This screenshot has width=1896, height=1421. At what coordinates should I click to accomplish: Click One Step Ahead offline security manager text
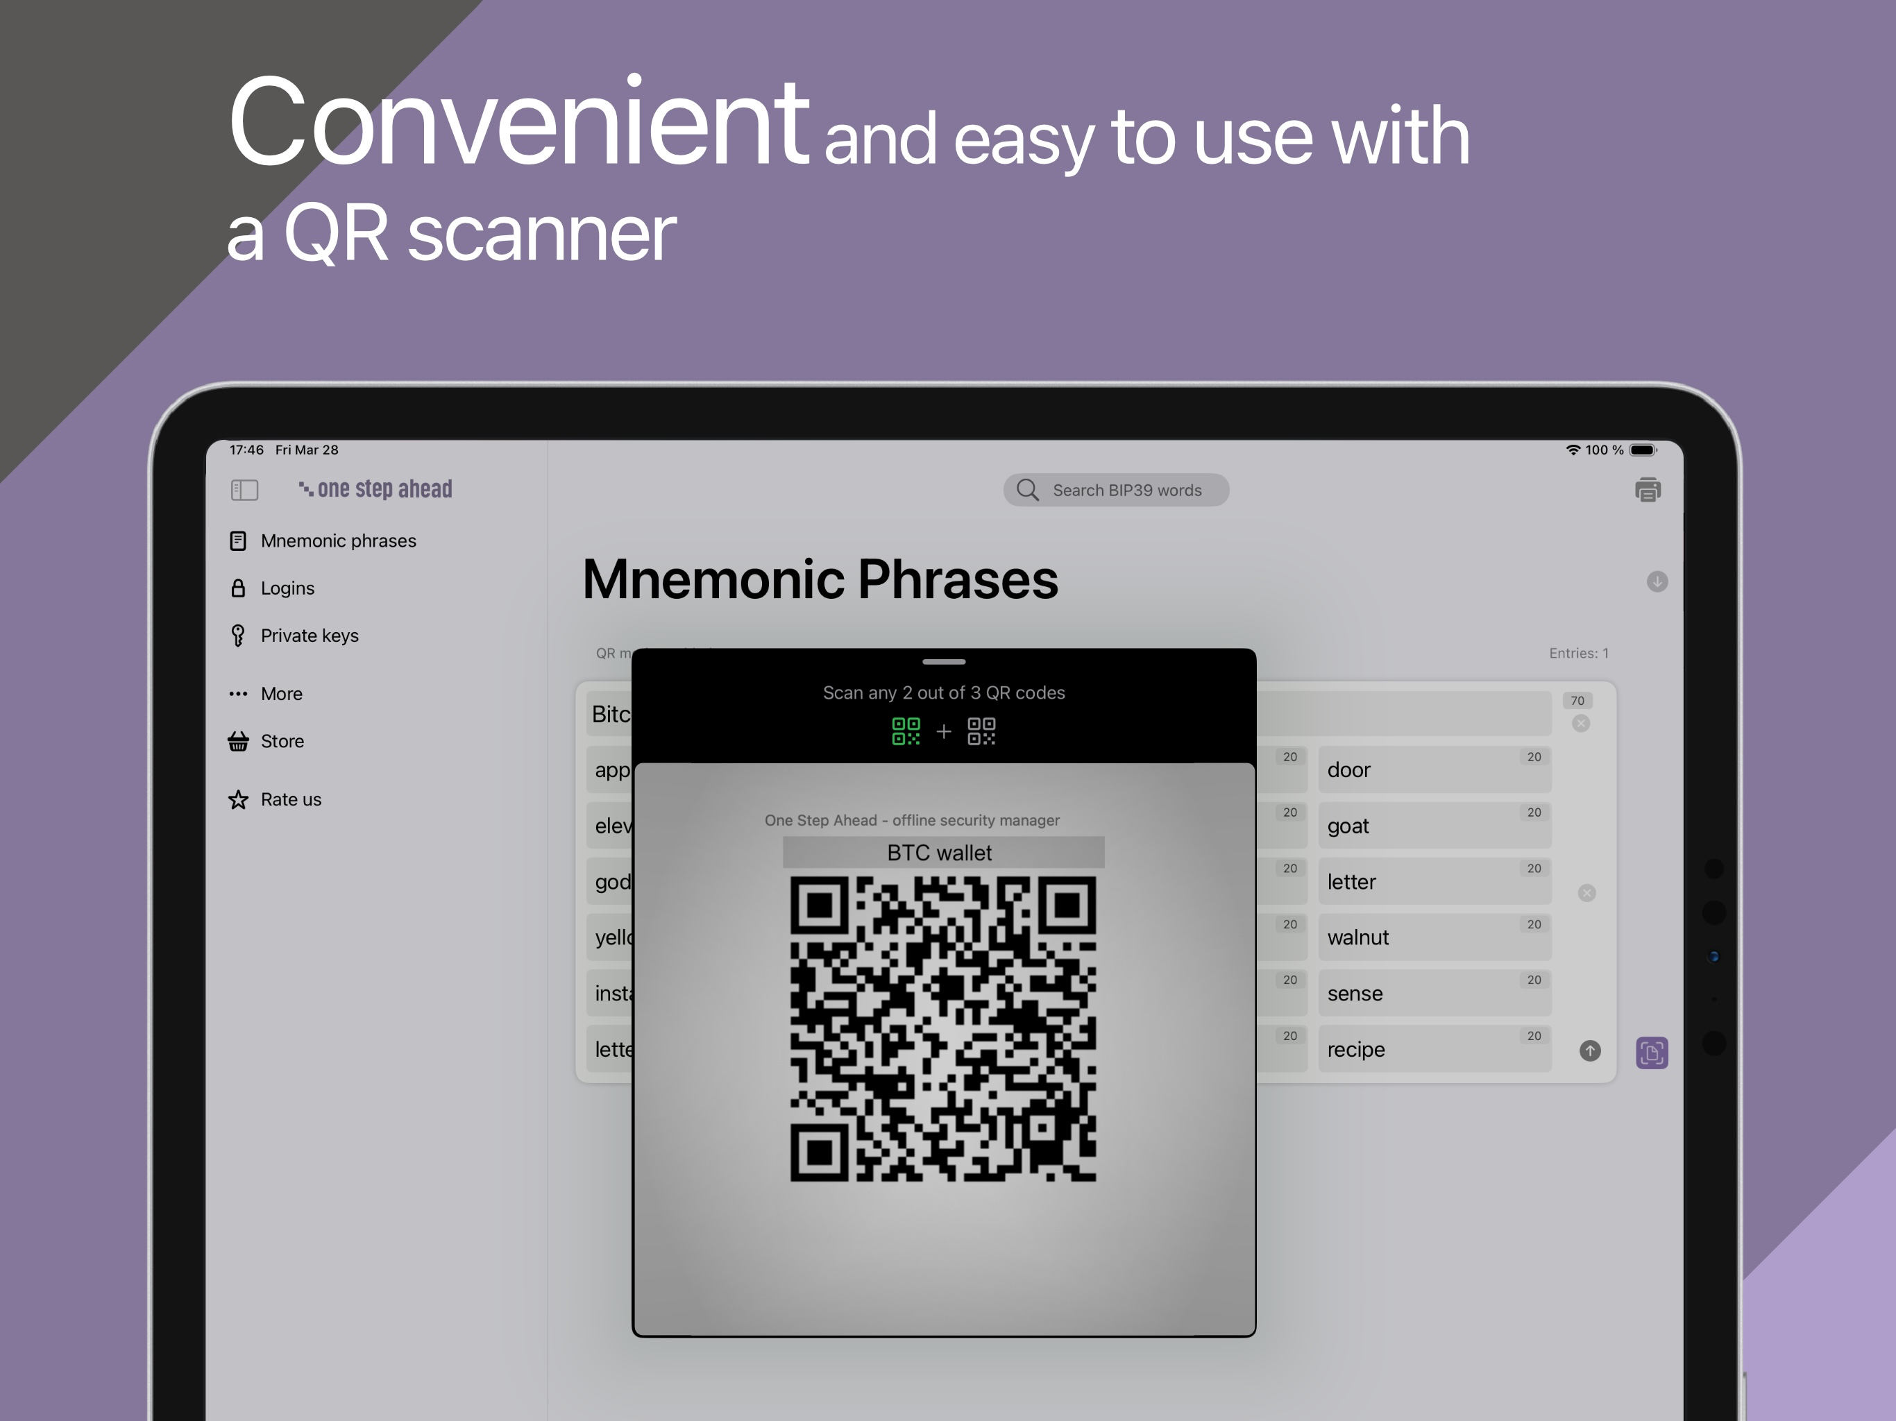[912, 820]
